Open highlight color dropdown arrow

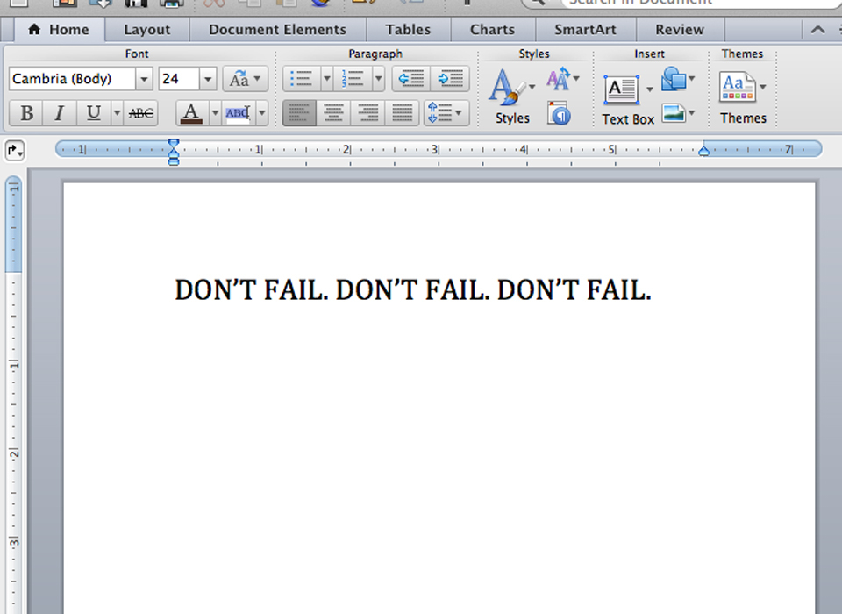(x=262, y=113)
